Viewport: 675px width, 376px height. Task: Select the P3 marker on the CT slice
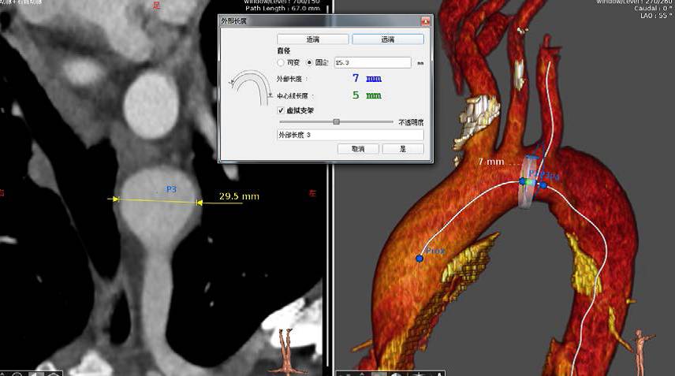(171, 189)
